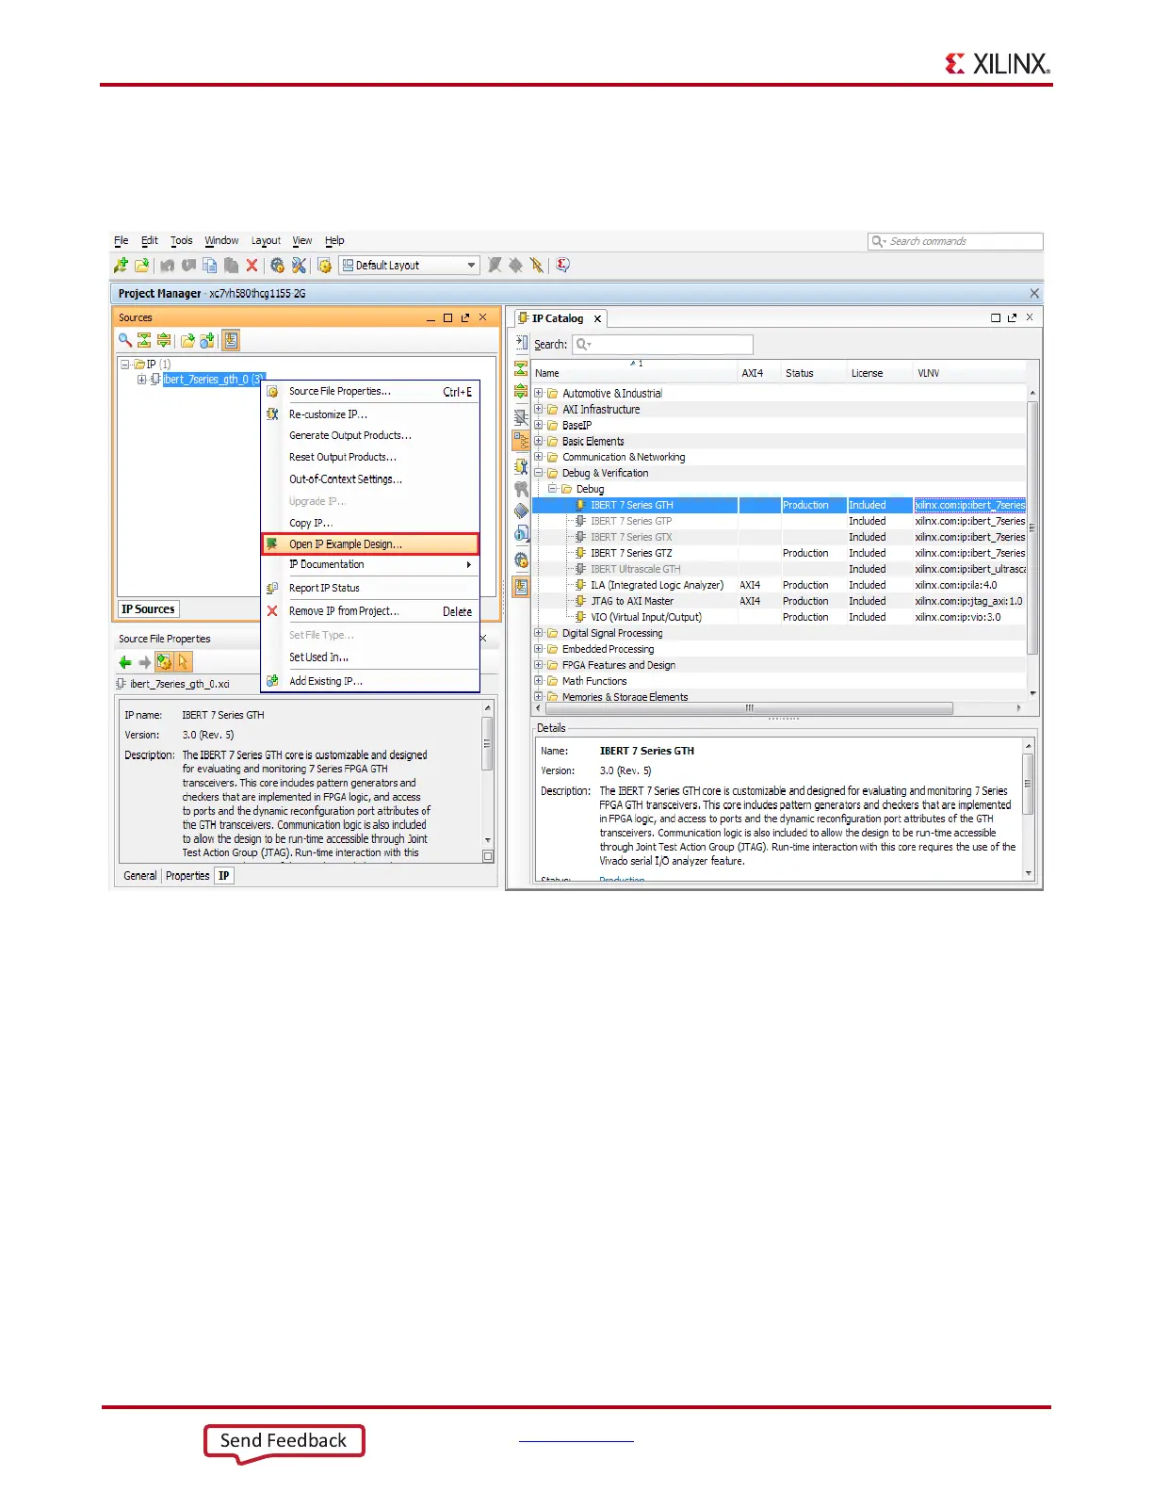Toggle the cursor selection button in Source File Properties
The width and height of the screenshot is (1153, 1492).
[x=183, y=662]
